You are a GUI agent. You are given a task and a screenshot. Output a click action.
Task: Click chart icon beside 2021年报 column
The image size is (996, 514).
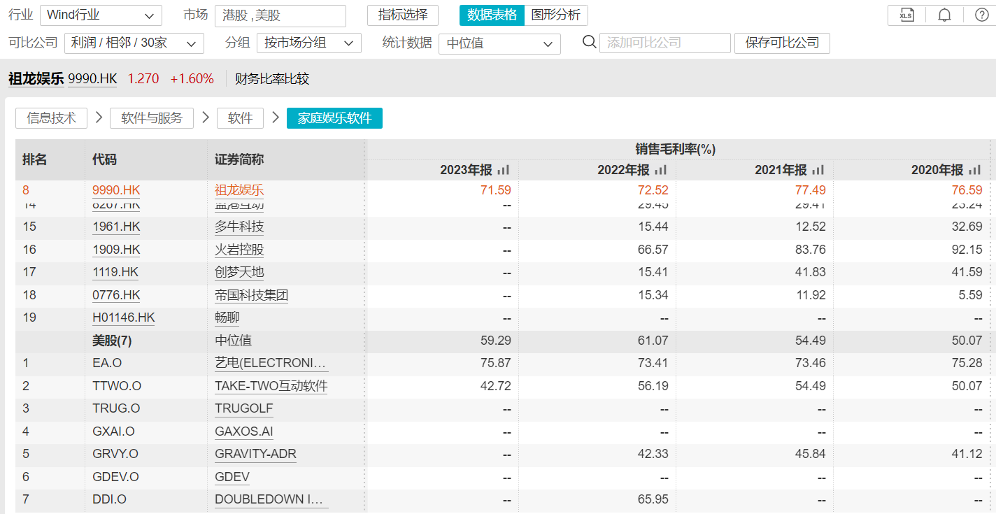[818, 170]
